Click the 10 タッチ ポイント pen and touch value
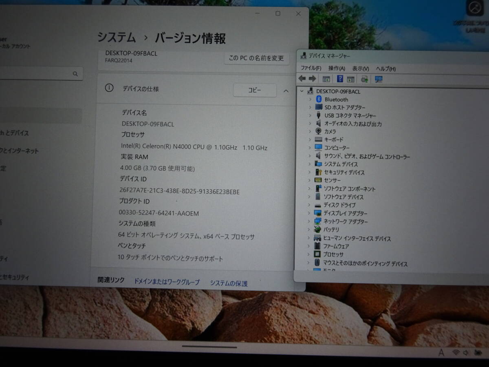Viewport: 489px width, 367px height. (170, 258)
